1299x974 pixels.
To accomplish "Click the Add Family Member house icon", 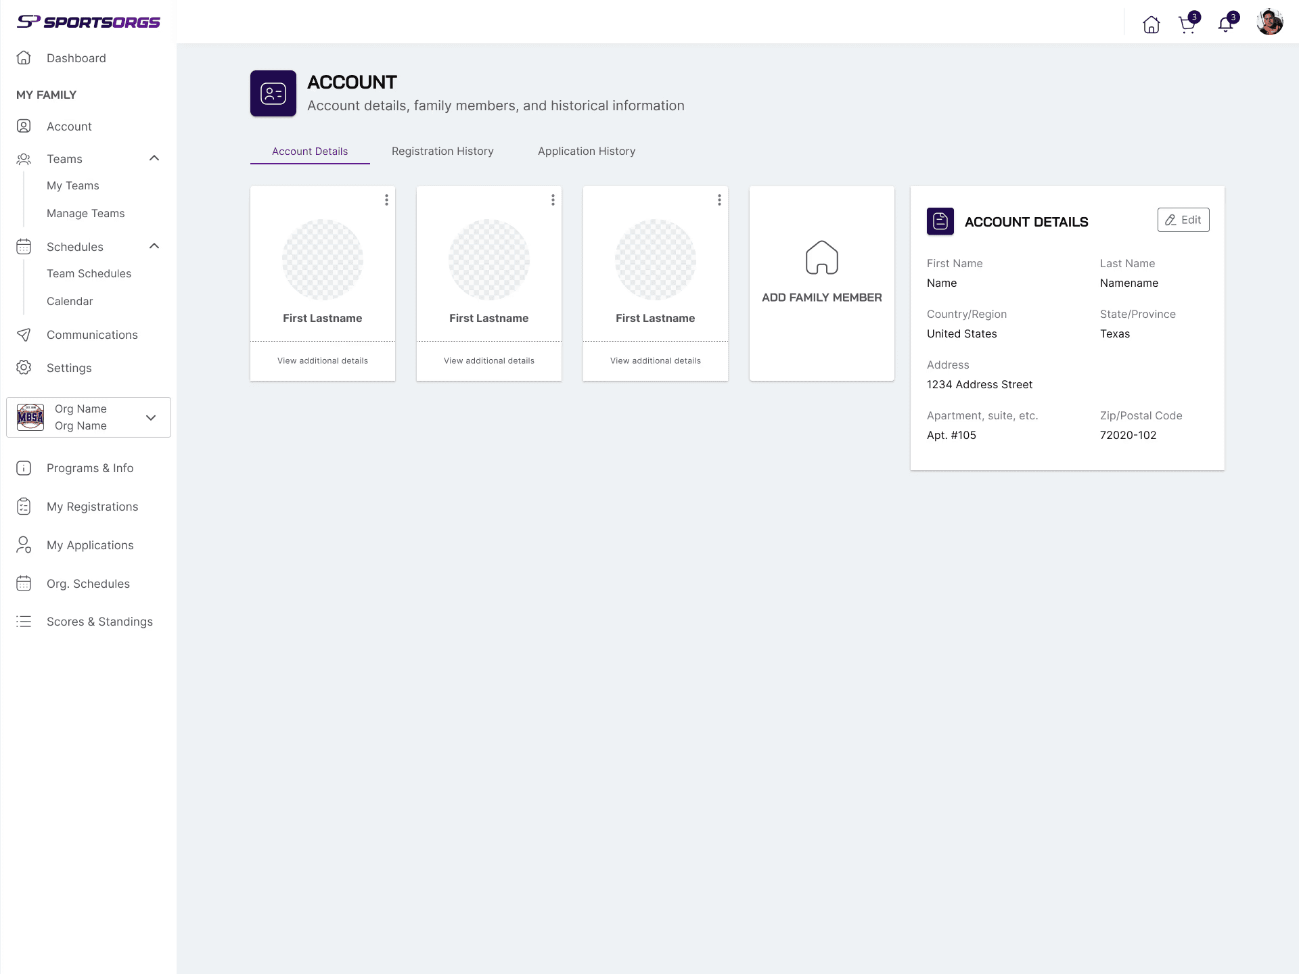I will tap(821, 258).
